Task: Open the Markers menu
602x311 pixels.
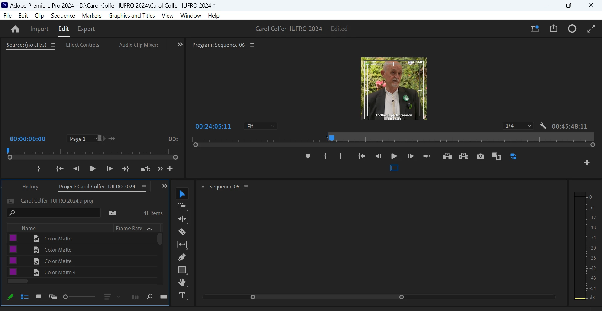Action: [x=92, y=16]
